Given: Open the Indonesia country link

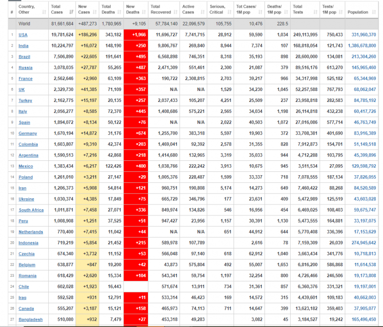Looking at the screenshot, I should 28,243.
